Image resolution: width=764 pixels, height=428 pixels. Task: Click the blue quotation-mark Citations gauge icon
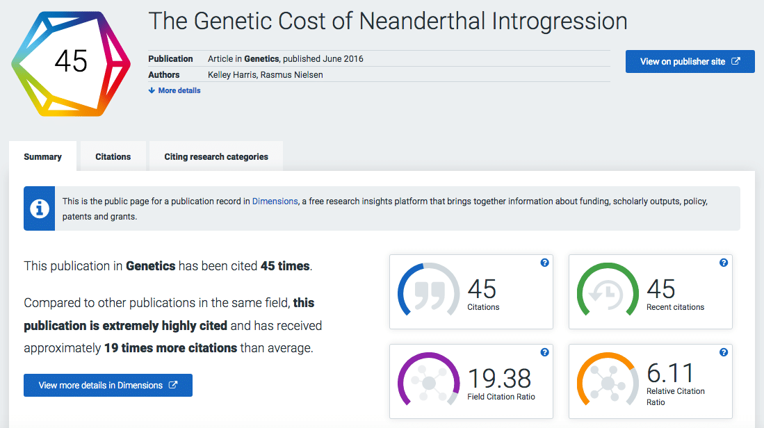[428, 292]
